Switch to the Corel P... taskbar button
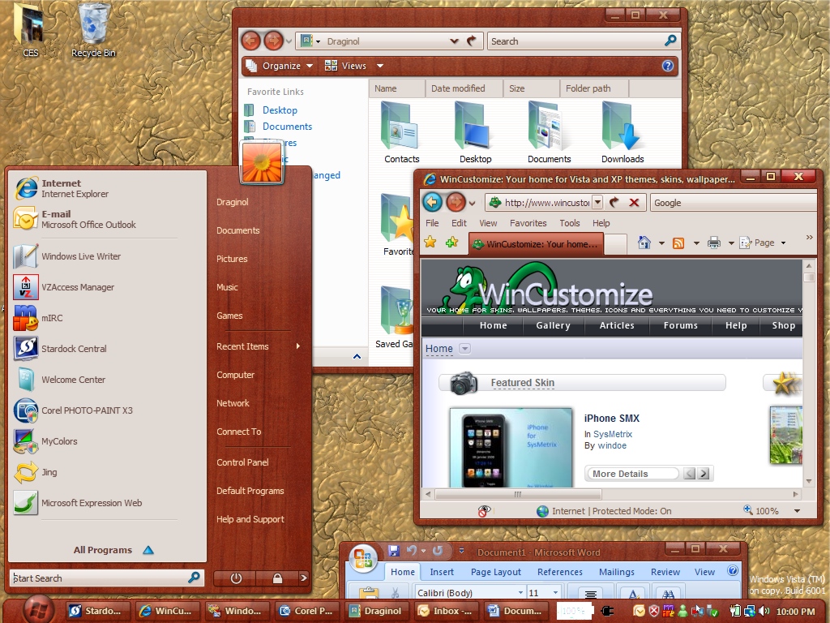Screen dimensions: 830x623 (307, 611)
